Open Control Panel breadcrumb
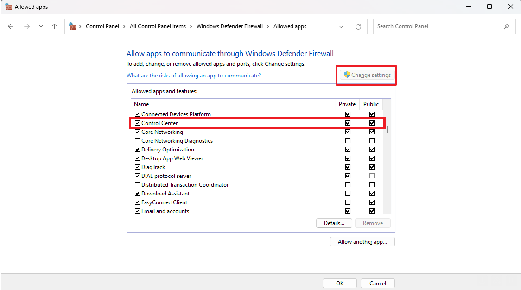The image size is (521, 290). tap(102, 26)
